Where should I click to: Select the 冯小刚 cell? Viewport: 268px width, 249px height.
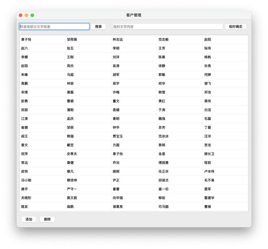pos(43,180)
